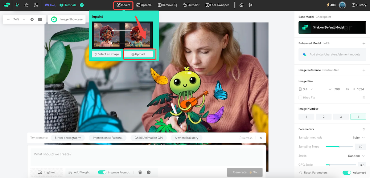Upload an image for inpainting
This screenshot has width=370, height=178.
pos(139,54)
